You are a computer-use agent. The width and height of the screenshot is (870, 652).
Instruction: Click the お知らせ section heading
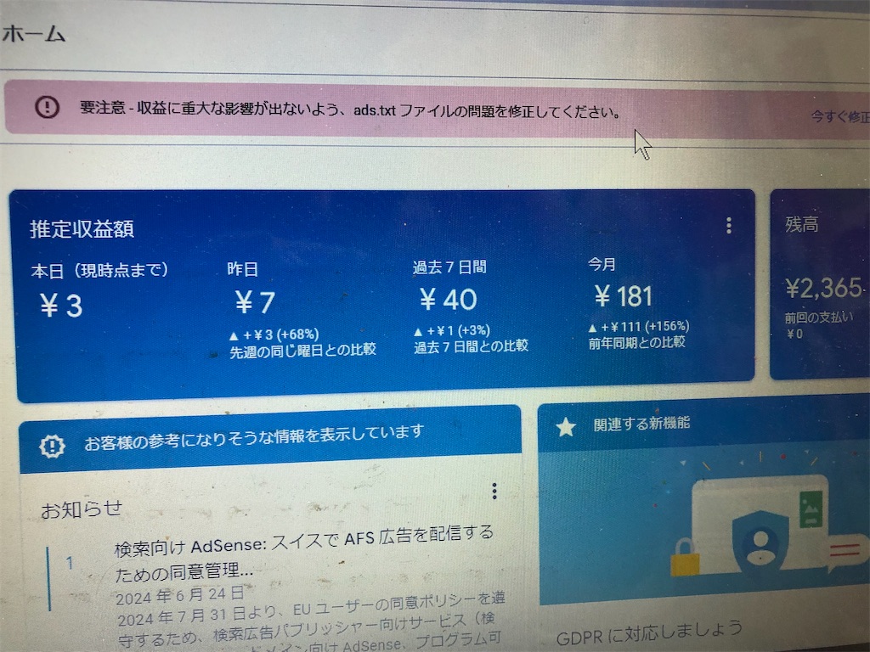coord(82,509)
